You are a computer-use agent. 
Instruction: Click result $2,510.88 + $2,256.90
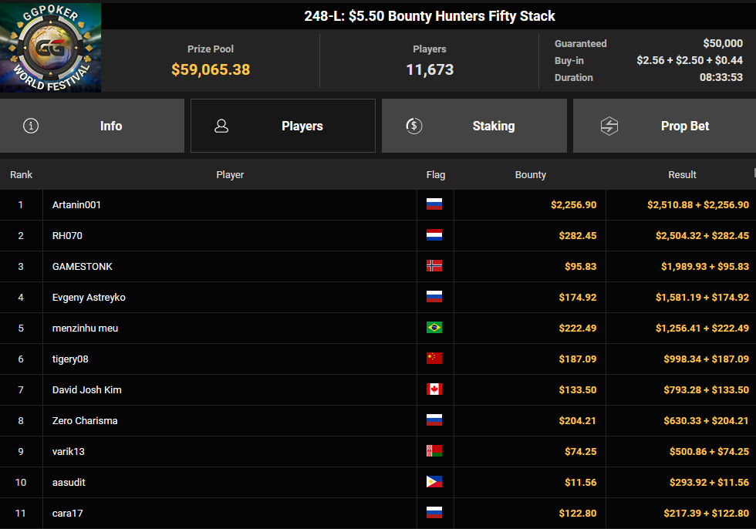(698, 205)
